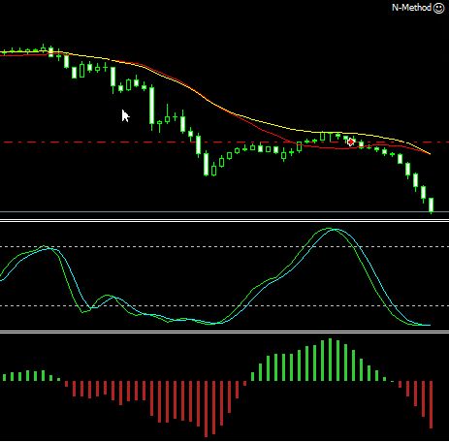Image resolution: width=449 pixels, height=442 pixels.
Task: Select the last red histogram bar at right
Action: 431,404
